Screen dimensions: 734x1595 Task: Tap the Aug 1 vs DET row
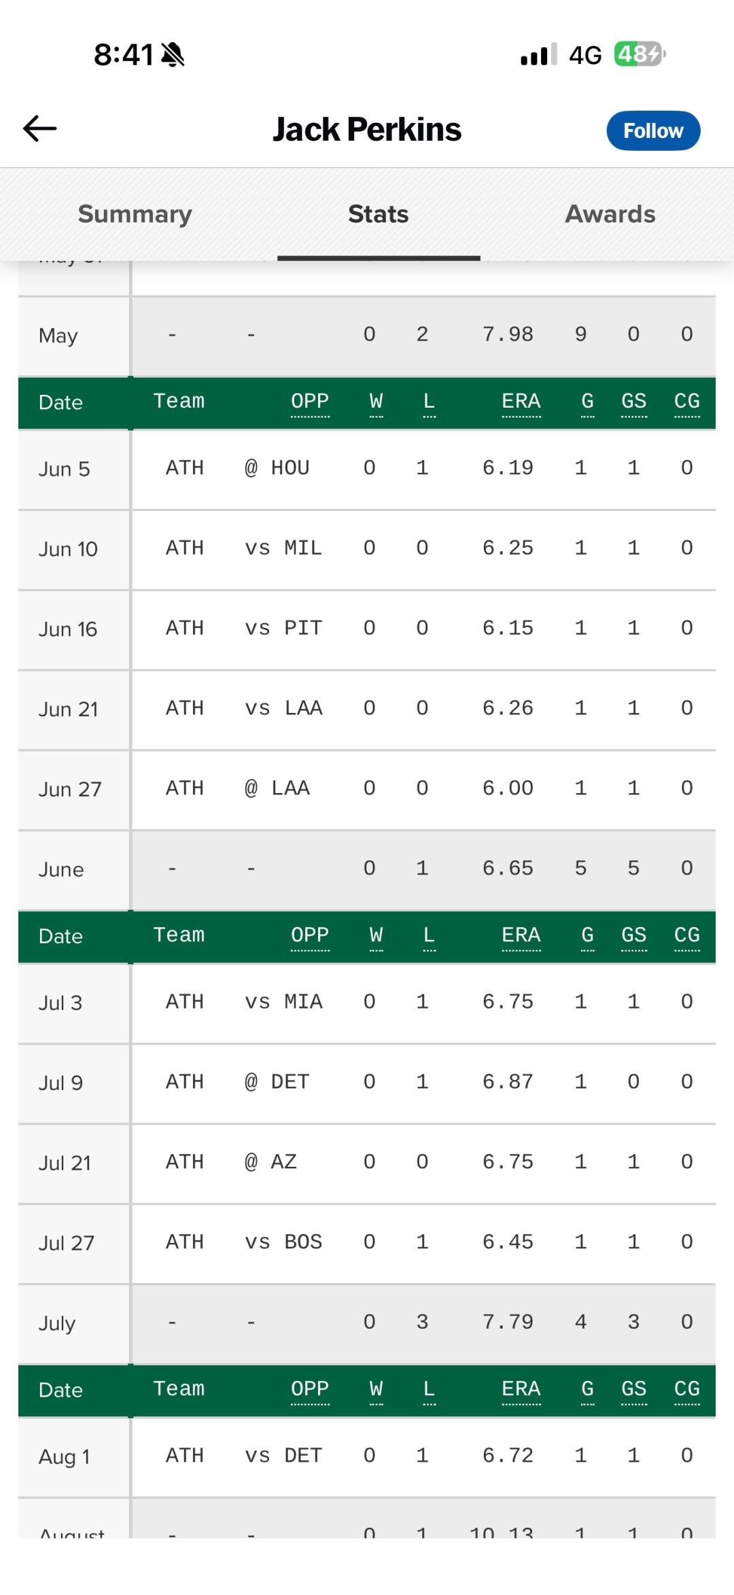coord(367,1456)
